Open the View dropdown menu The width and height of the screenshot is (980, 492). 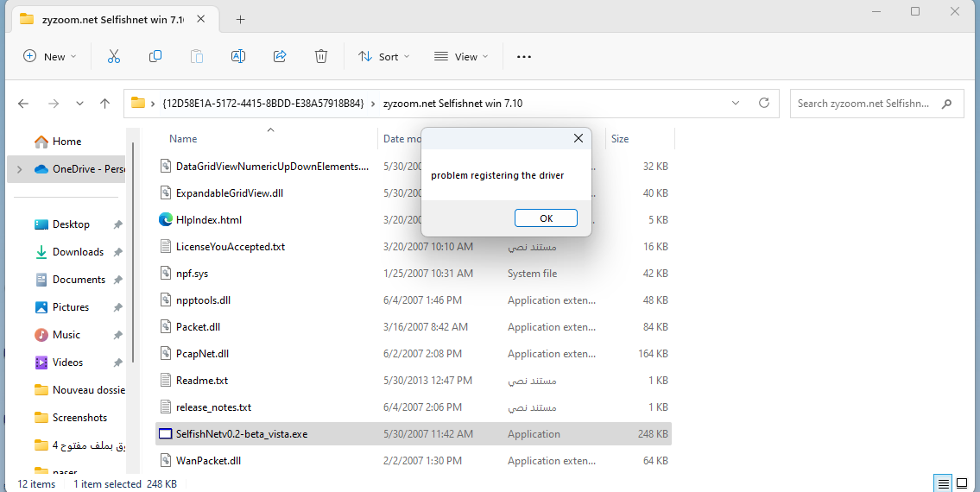coord(460,56)
